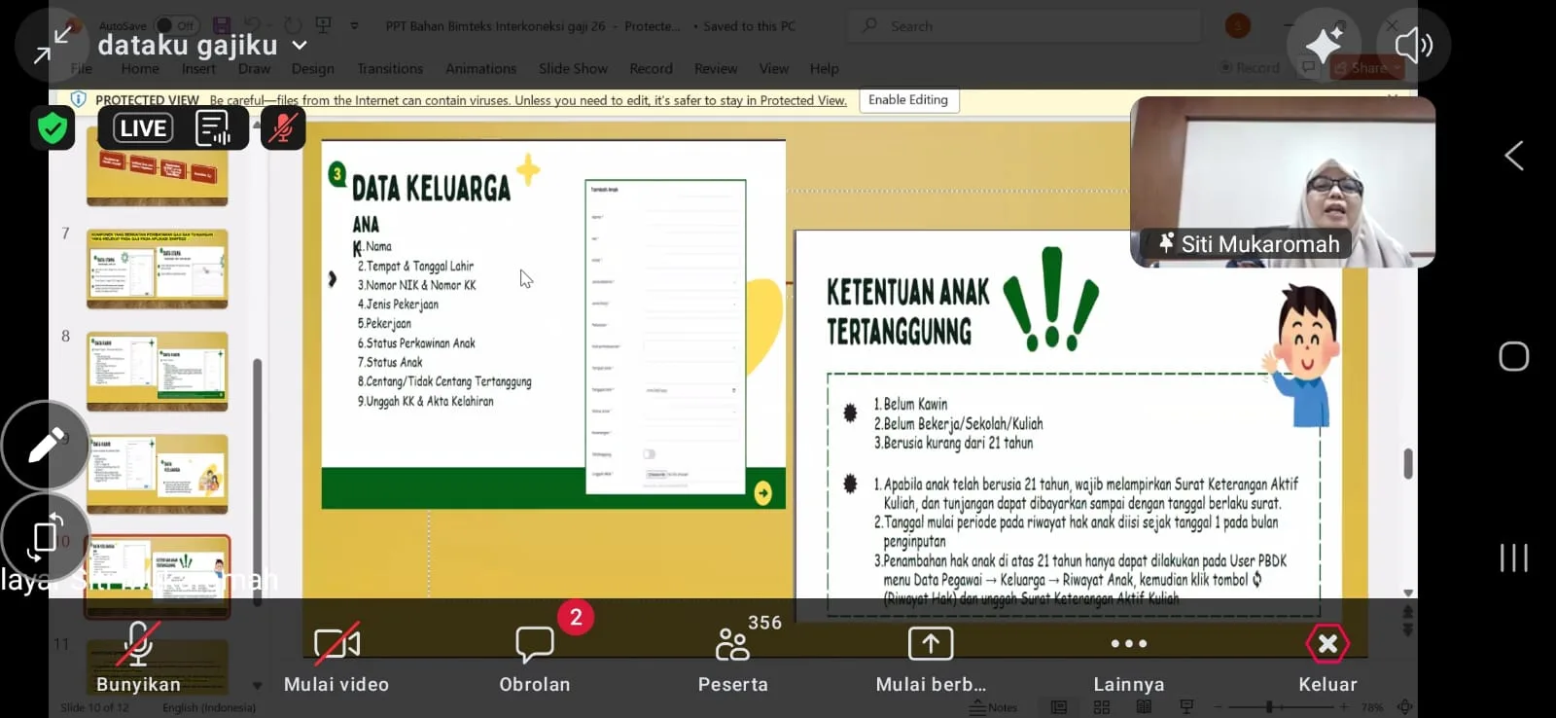
Task: Show the Peserta participants list
Action: [x=733, y=658]
